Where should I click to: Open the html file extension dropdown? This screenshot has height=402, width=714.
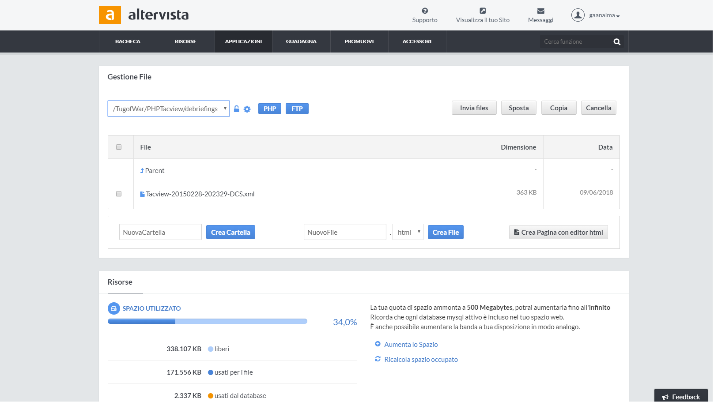click(x=408, y=232)
